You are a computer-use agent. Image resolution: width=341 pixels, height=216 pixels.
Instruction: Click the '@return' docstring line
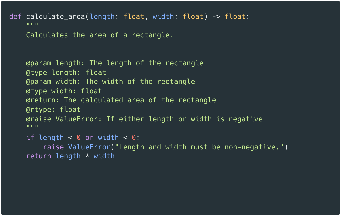pos(121,100)
